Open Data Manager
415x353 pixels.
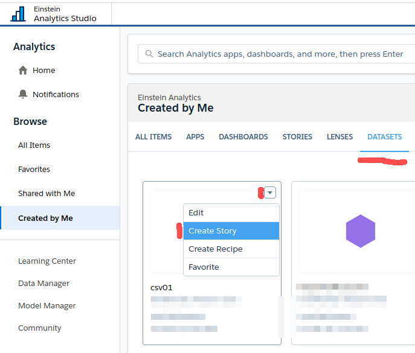point(43,284)
